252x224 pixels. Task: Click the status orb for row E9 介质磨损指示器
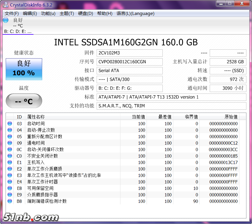pos(10,195)
